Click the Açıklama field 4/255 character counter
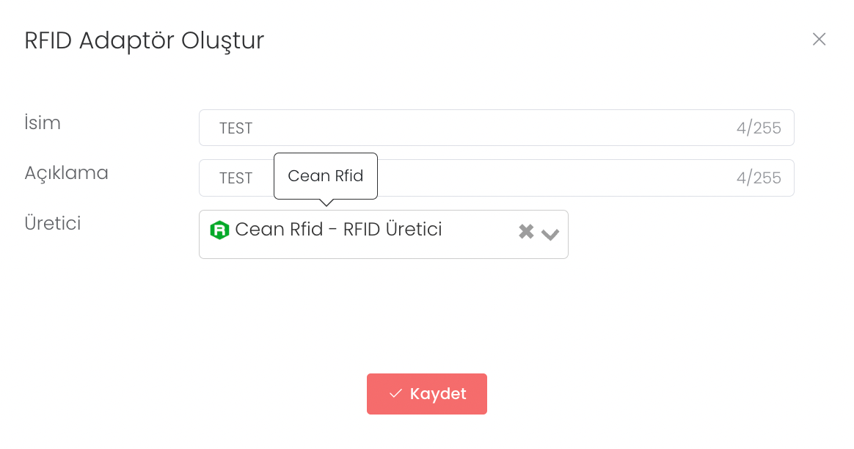Image resolution: width=854 pixels, height=449 pixels. [x=759, y=178]
